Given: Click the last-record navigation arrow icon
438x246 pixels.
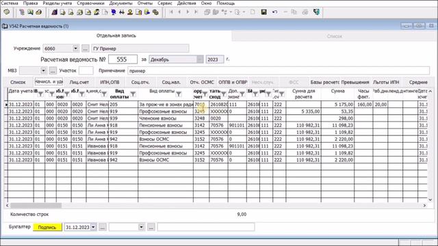Looking at the screenshot, I should point(196,12).
